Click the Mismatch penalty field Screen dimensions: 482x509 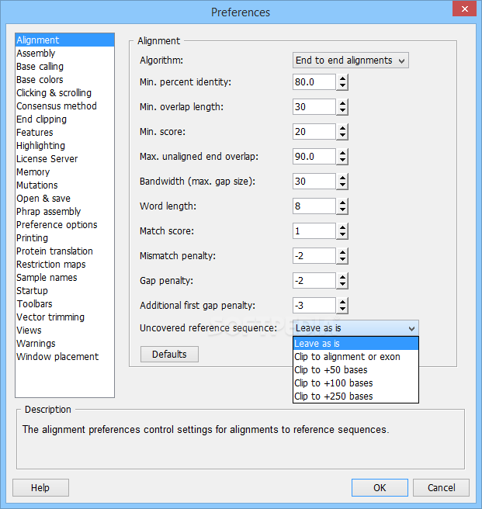pos(314,256)
